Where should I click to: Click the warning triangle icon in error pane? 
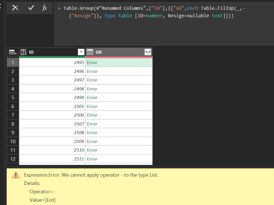(x=16, y=175)
